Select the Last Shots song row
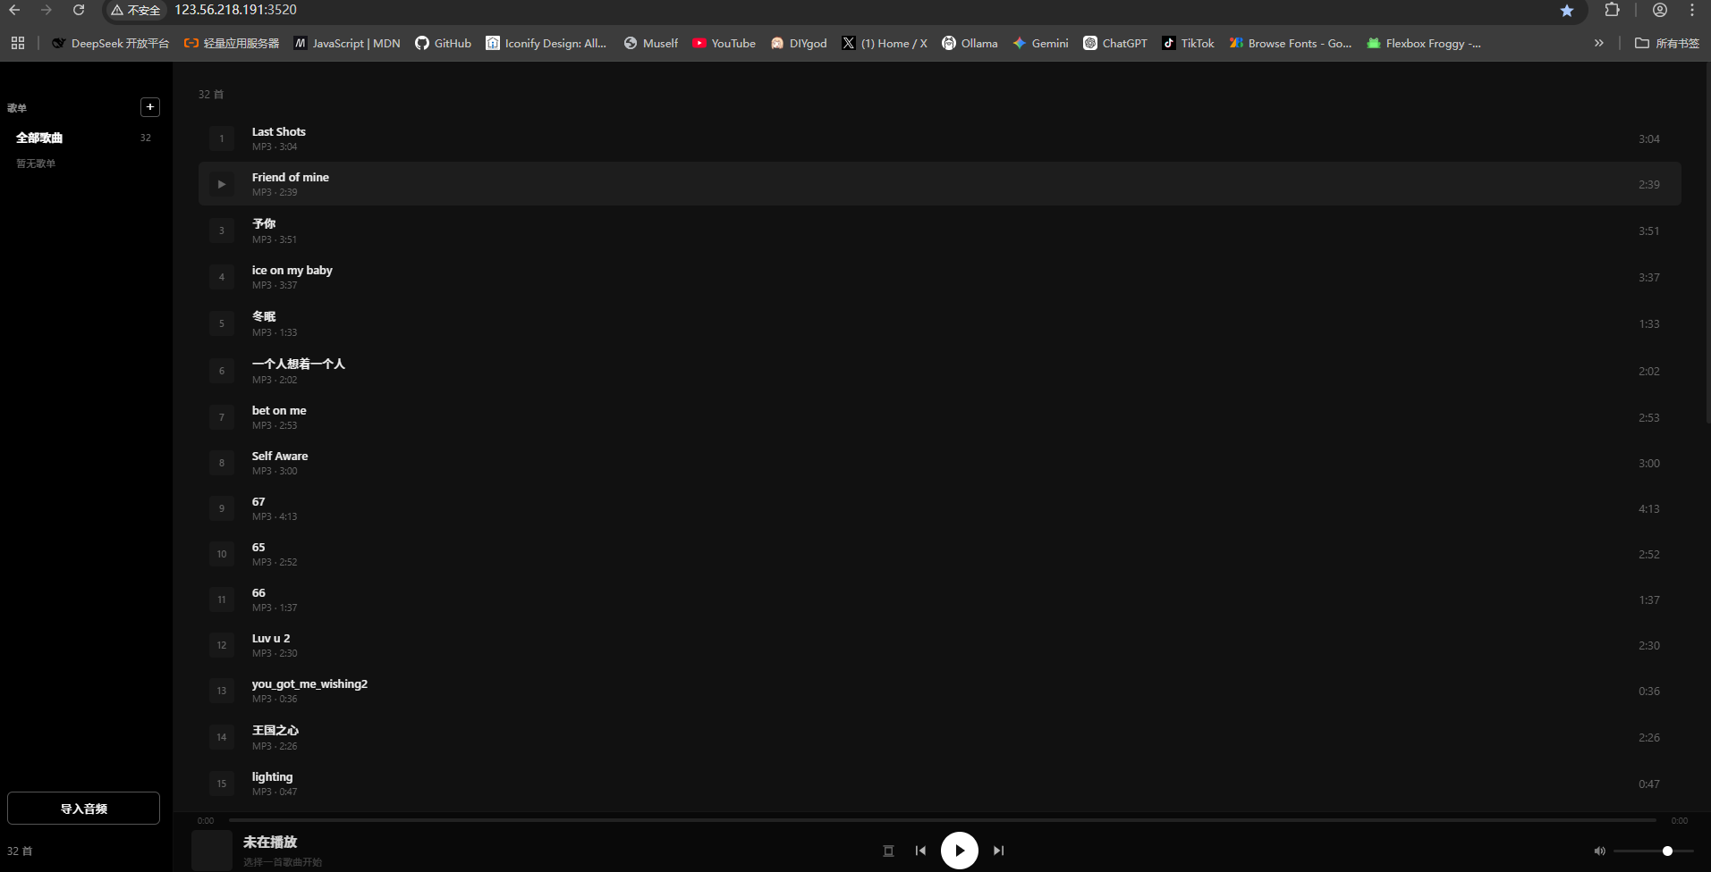Viewport: 1711px width, 872px height. click(x=939, y=138)
